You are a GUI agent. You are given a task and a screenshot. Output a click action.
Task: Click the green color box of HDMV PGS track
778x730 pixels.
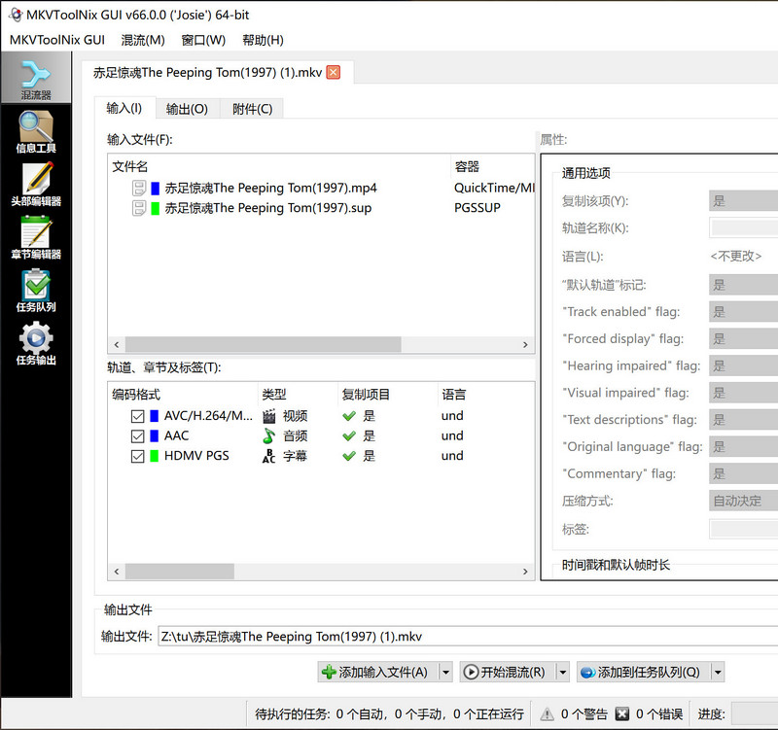pos(155,456)
